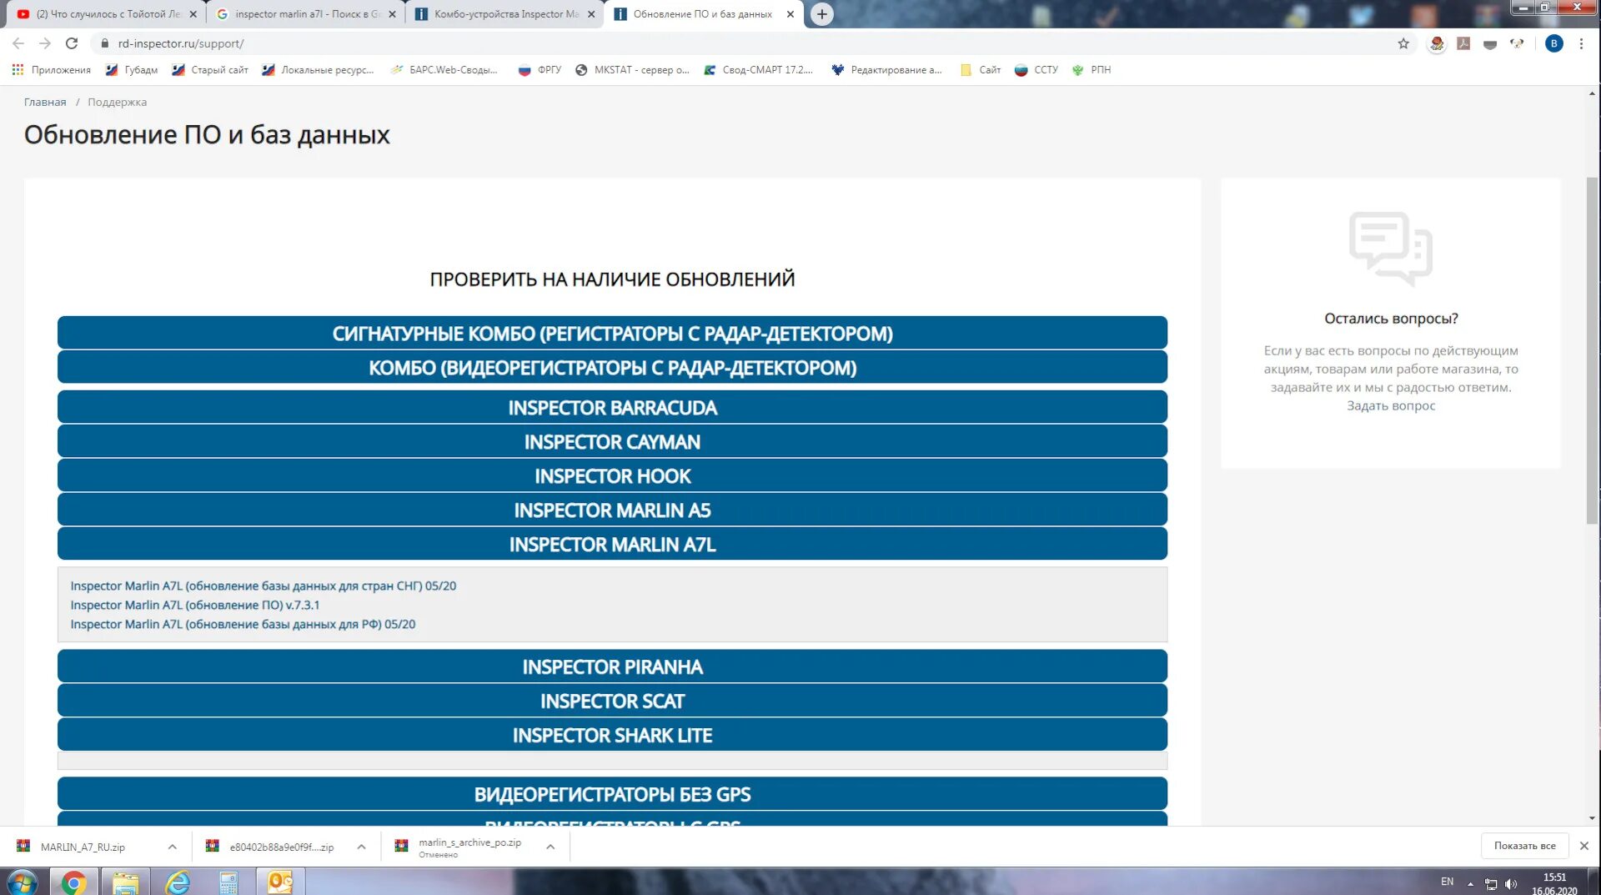Open БАРС.Web-Своды bookmark
The width and height of the screenshot is (1601, 895).
(444, 70)
